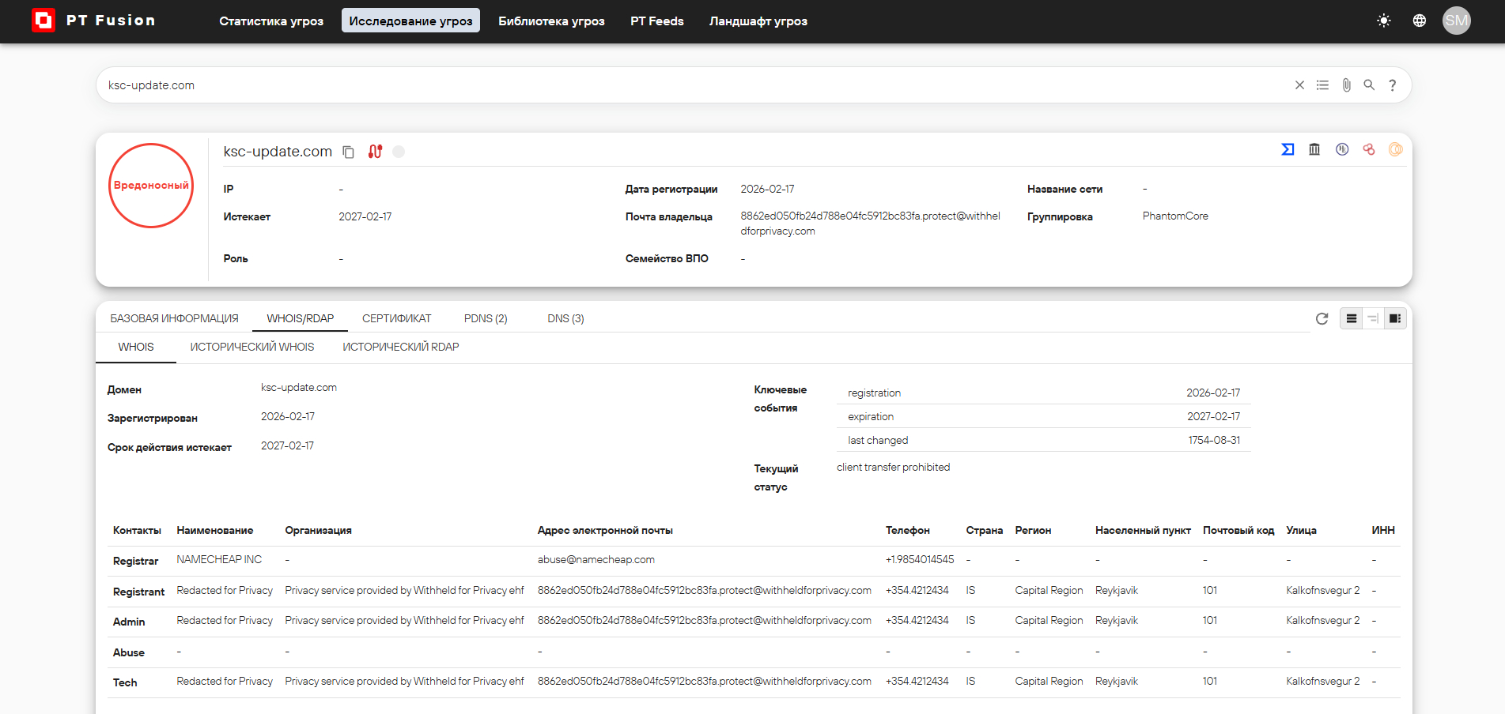This screenshot has width=1505, height=714.
Task: Click the Admin row phone +354.4212434
Action: pyautogui.click(x=917, y=620)
